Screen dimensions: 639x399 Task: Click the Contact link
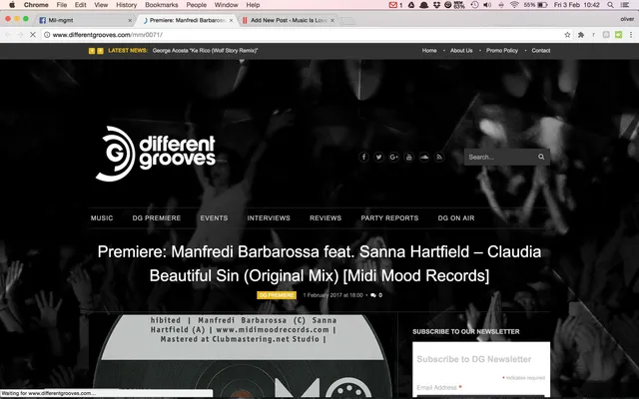point(541,51)
